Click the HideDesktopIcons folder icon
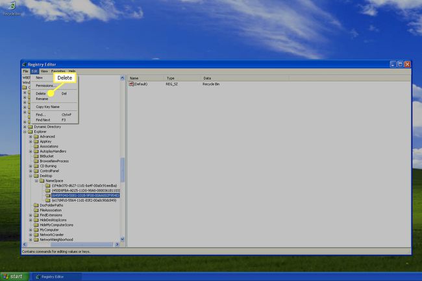The width and height of the screenshot is (422, 281). coord(36,220)
